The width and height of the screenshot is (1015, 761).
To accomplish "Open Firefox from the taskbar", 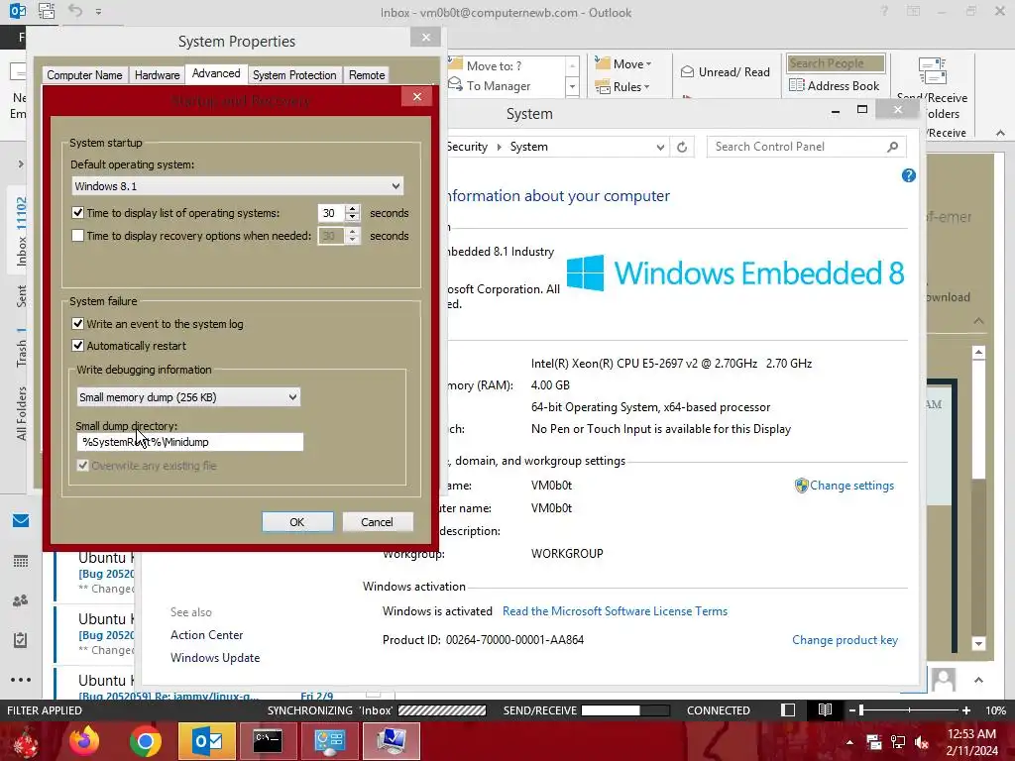I will [84, 741].
